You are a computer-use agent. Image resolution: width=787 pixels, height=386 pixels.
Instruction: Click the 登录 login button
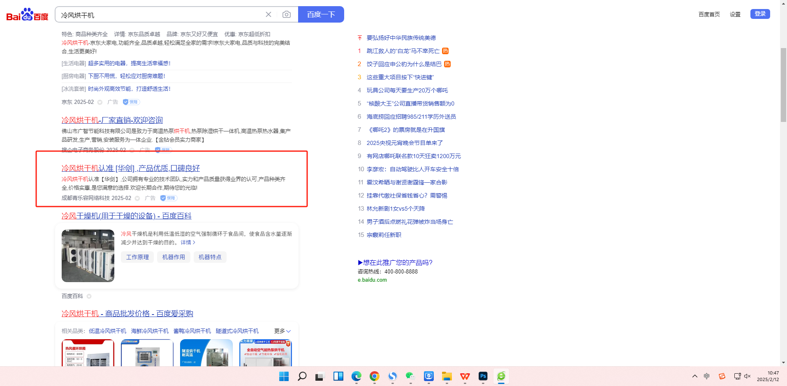pos(760,14)
